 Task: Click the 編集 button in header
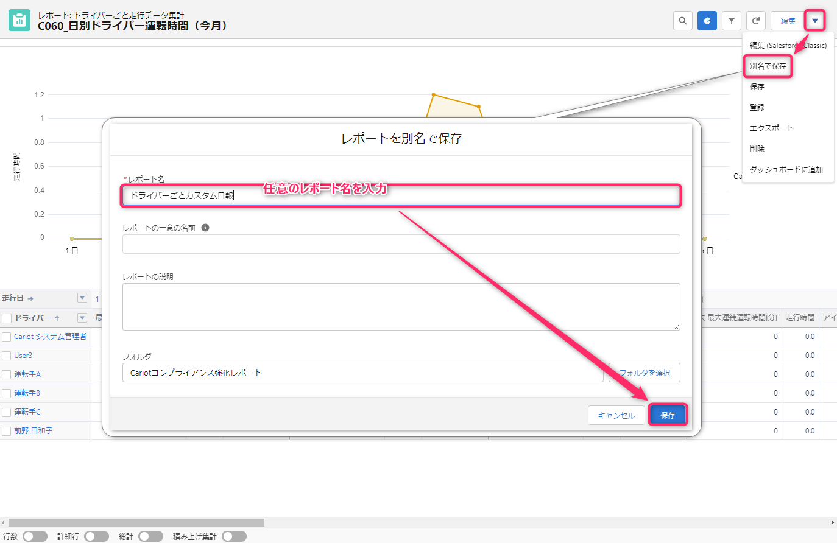tap(788, 21)
